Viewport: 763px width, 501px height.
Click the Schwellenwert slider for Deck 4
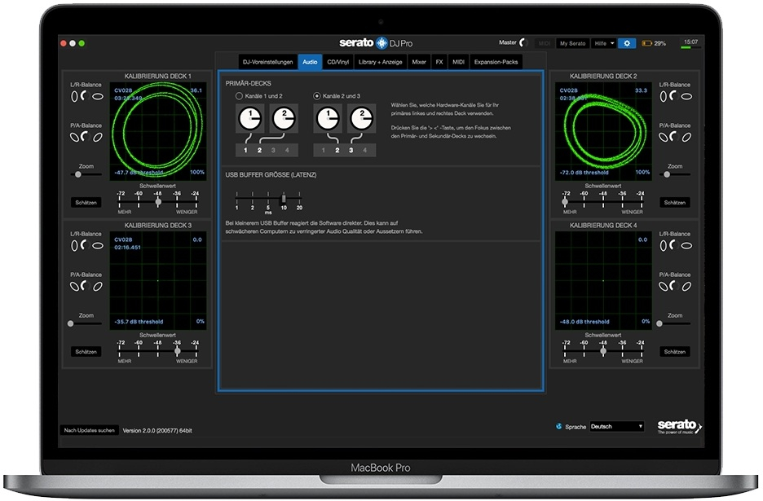pos(603,350)
